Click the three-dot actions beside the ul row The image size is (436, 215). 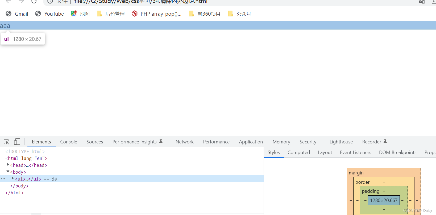point(3,179)
